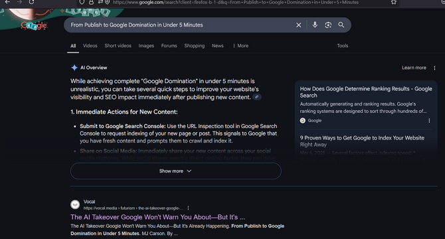Open Google Lens image search icon

328,25
